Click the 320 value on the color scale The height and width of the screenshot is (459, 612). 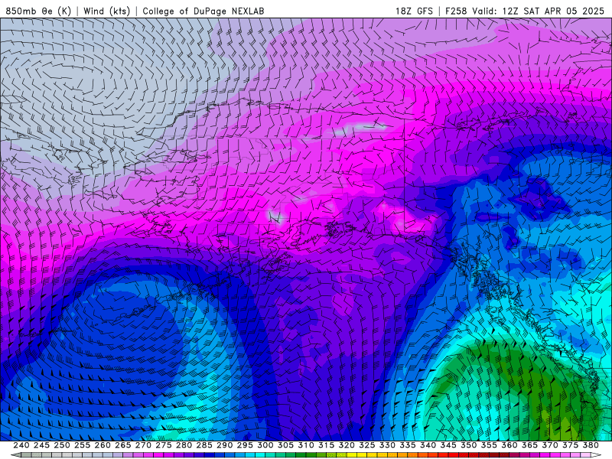coord(347,445)
